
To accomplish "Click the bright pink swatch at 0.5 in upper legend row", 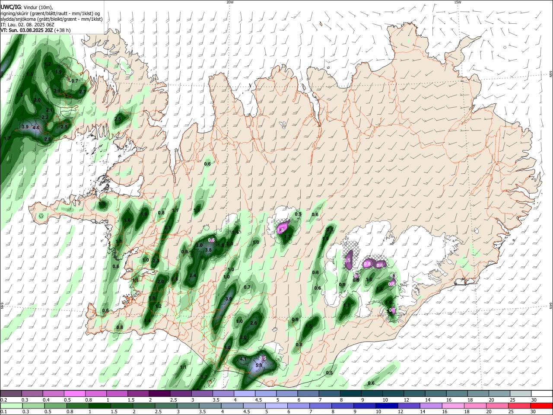I will (74, 393).
